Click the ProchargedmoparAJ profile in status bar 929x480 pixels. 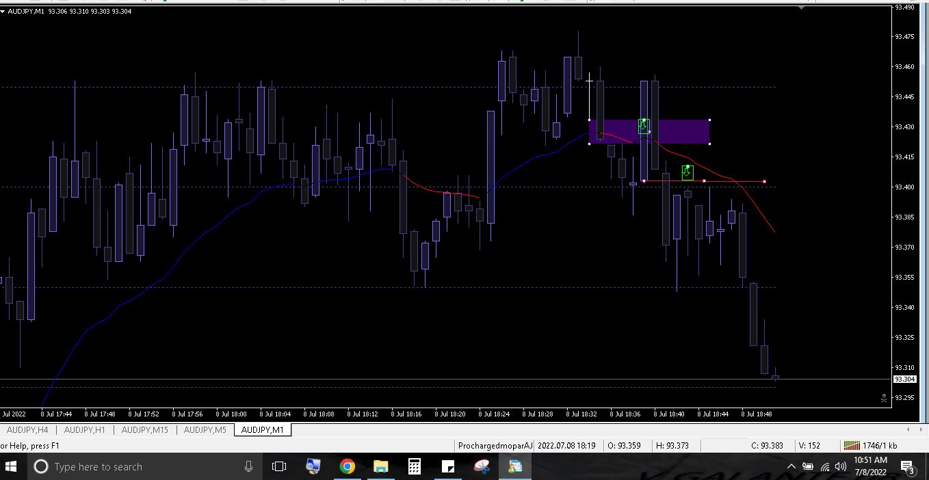[495, 445]
